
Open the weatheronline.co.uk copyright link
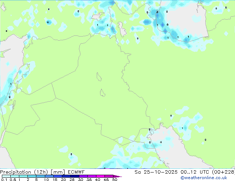click(204, 178)
